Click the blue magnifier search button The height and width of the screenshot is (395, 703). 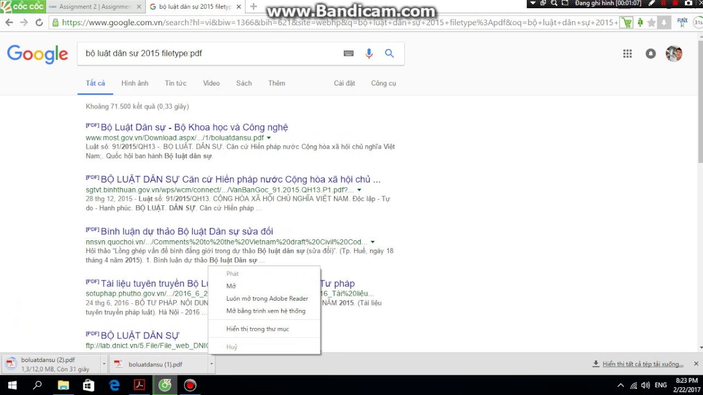point(389,53)
